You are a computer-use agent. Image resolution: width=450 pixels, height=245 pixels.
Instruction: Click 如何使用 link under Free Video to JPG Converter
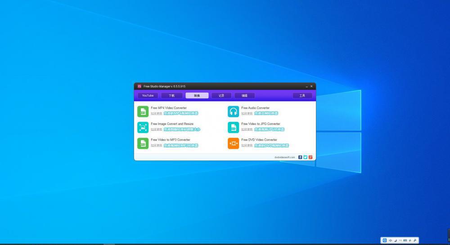tap(247, 129)
